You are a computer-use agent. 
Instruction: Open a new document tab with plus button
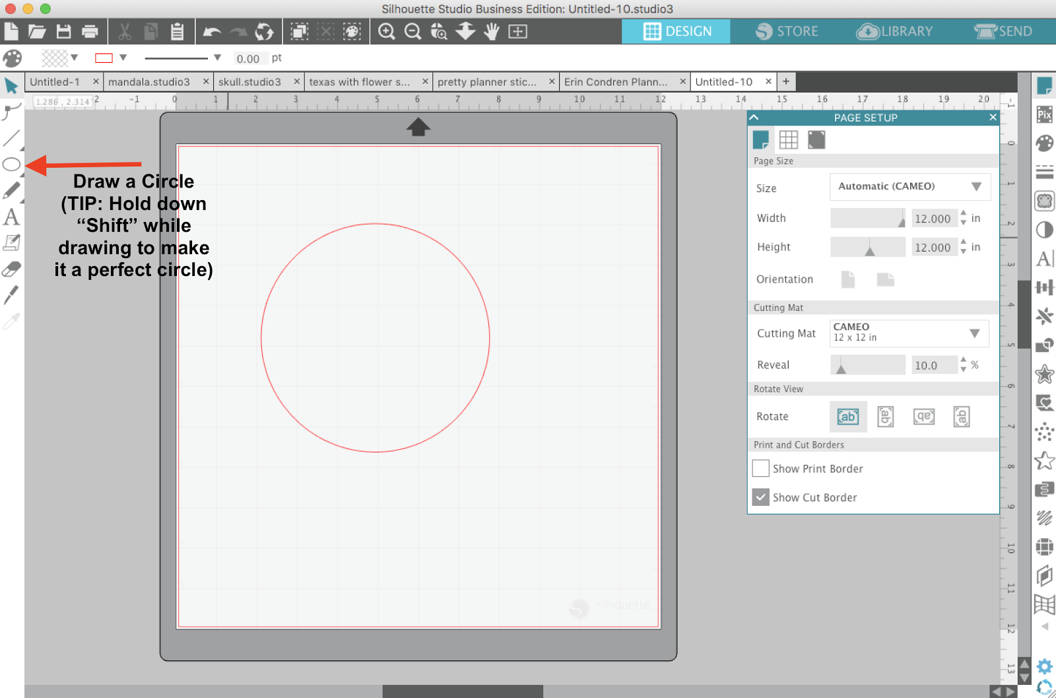pyautogui.click(x=786, y=81)
